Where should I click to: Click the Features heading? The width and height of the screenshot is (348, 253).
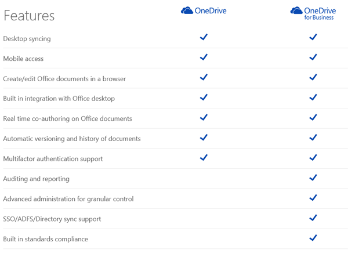29,16
